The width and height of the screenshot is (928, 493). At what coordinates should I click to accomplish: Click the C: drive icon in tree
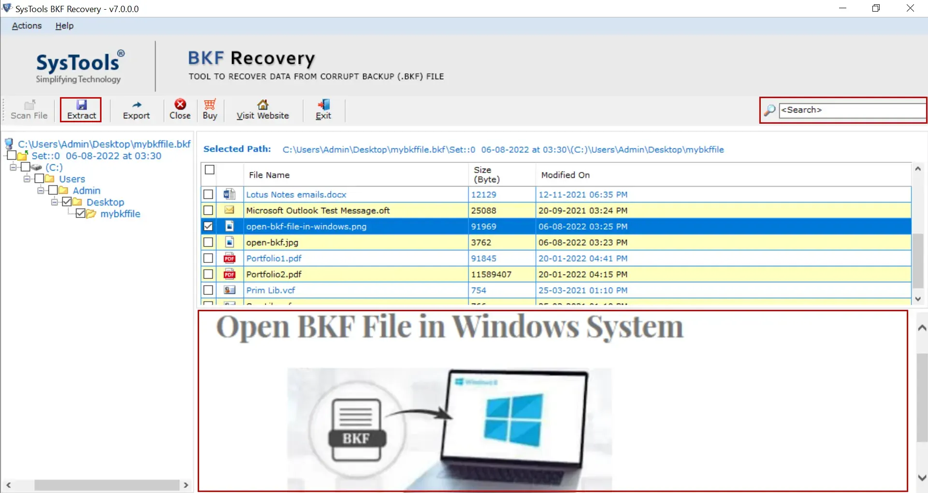37,167
